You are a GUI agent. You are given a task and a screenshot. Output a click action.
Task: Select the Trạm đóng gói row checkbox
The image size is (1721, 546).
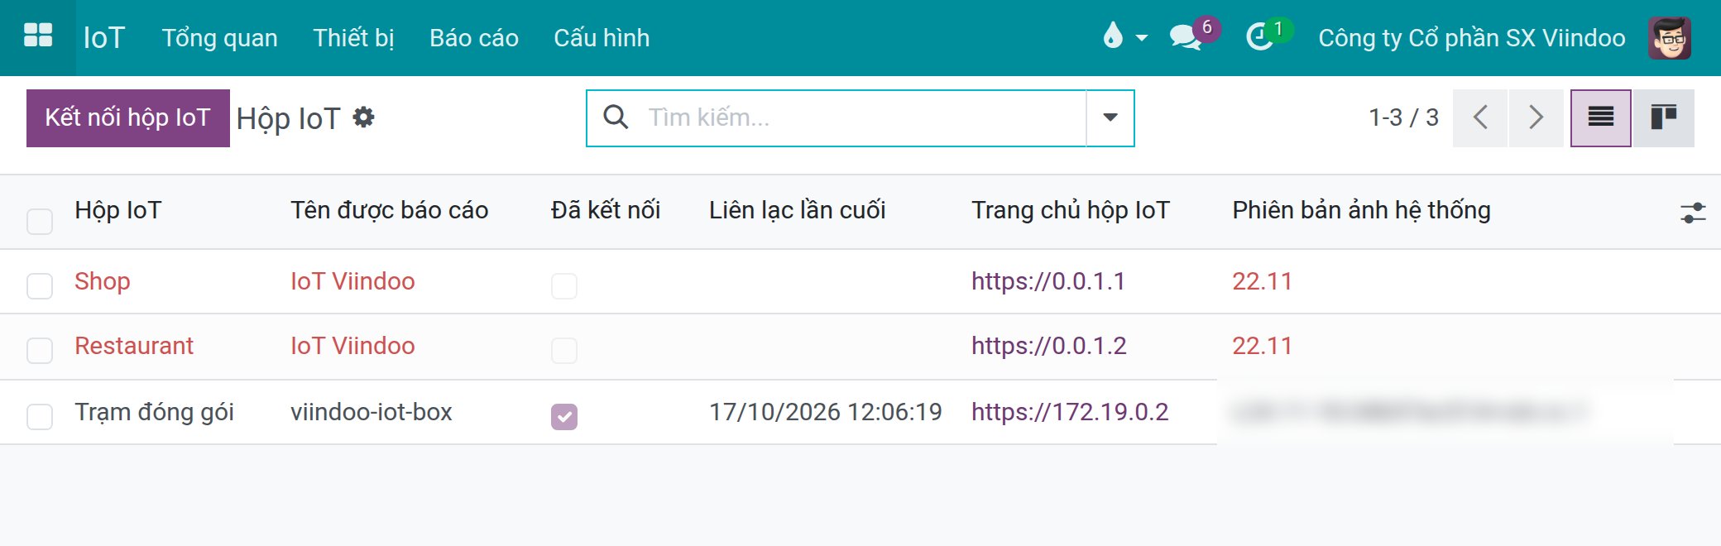point(40,416)
